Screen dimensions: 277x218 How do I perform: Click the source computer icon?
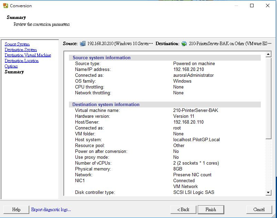(83, 43)
